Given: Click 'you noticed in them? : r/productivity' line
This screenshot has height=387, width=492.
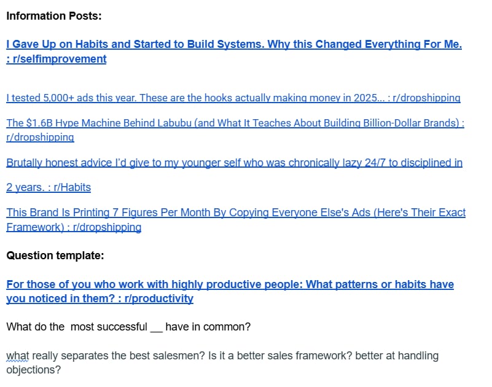Looking at the screenshot, I should click(x=100, y=299).
